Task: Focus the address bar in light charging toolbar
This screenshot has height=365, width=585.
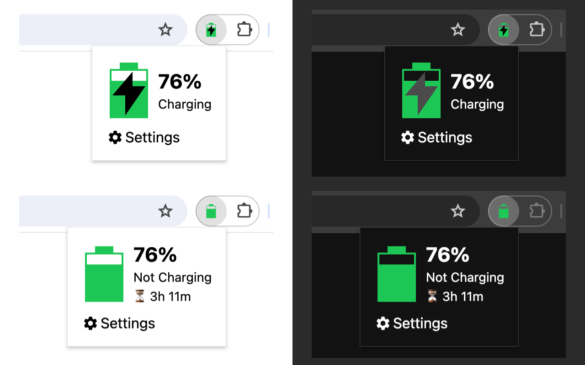Action: pos(87,30)
